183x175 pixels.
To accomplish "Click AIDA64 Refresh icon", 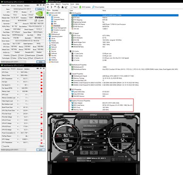I will point(59,7).
